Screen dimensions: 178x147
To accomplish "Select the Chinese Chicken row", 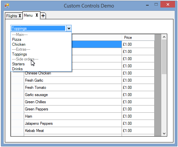I will click(73, 73).
